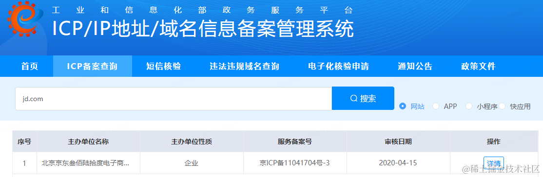The width and height of the screenshot is (543, 177).
Task: Go to 短信核验 page
Action: [163, 66]
